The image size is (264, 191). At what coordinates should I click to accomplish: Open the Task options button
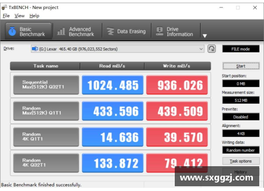(x=241, y=161)
